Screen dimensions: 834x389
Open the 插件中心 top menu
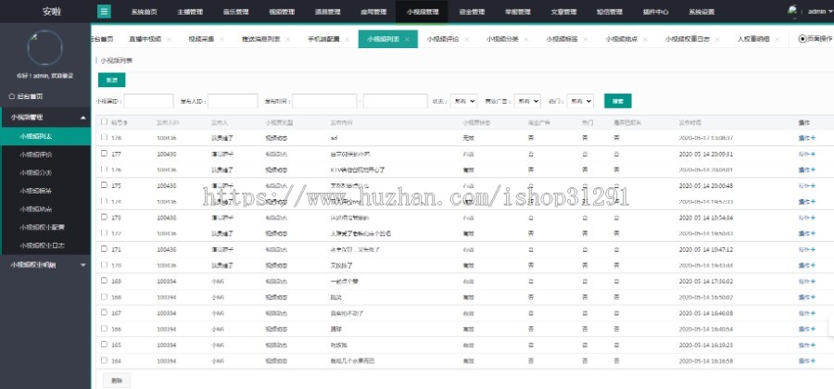655,12
